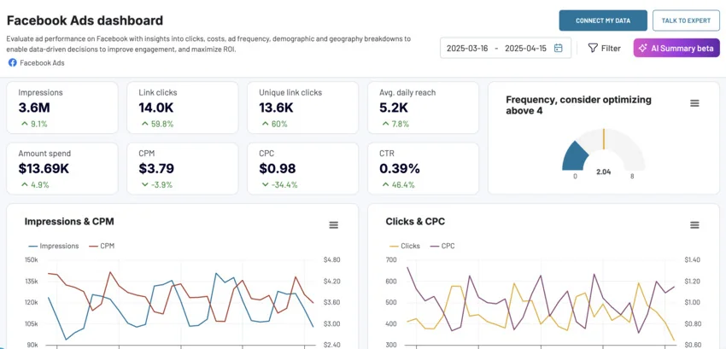Open the Clicks & CPC chart menu
The height and width of the screenshot is (349, 726).
694,225
